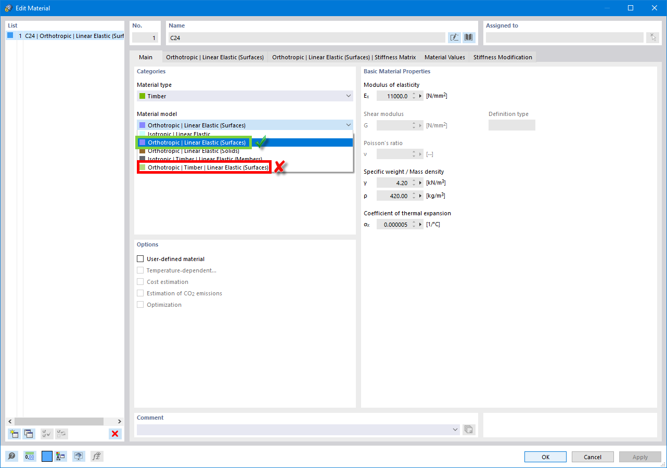Screen dimensions: 667x468
Task: Toggle the Temperature-dependent checkbox
Action: tap(140, 270)
